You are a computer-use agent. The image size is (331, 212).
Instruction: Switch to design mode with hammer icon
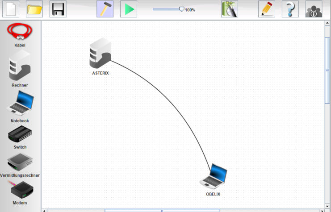(105, 9)
